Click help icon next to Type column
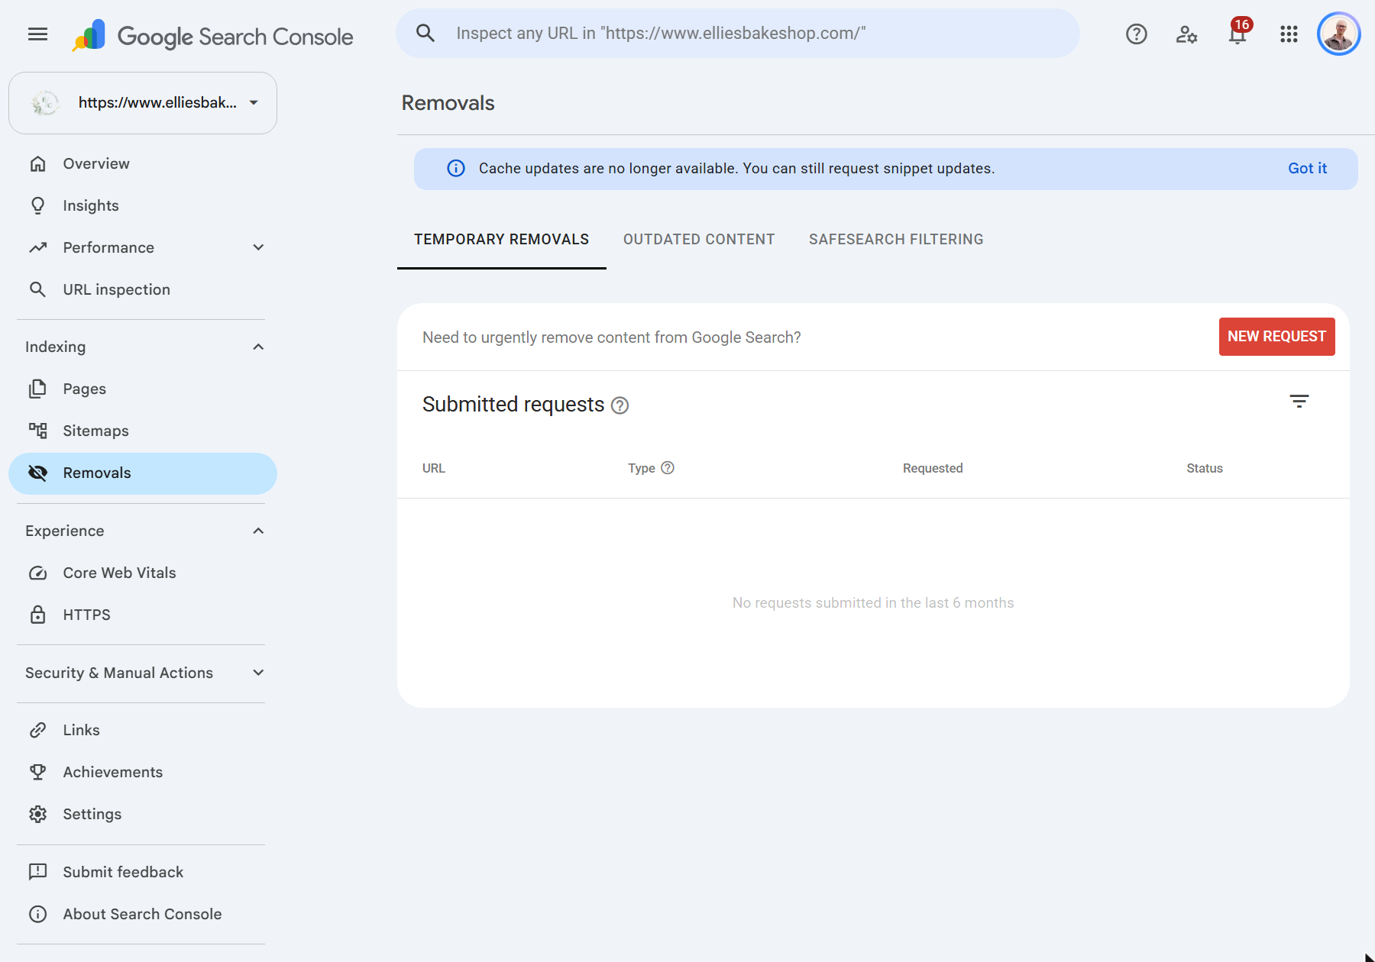 pyautogui.click(x=668, y=468)
